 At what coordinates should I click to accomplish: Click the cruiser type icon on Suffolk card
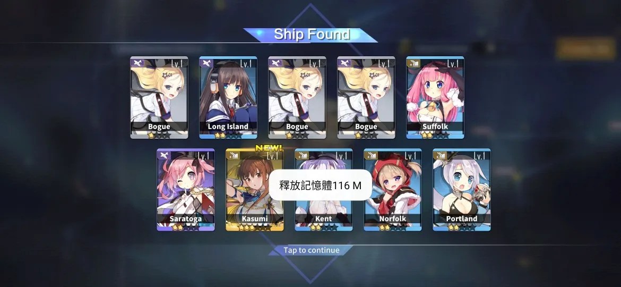(x=413, y=63)
